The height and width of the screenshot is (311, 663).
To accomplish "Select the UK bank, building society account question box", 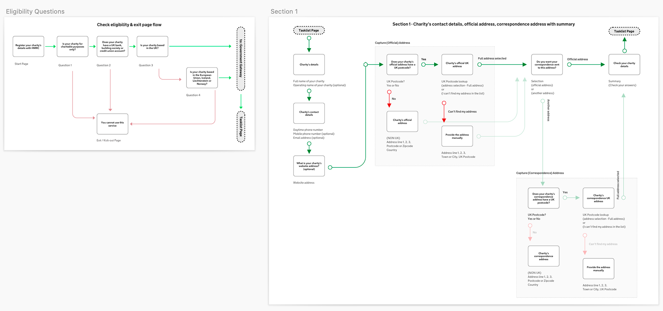I will point(113,47).
